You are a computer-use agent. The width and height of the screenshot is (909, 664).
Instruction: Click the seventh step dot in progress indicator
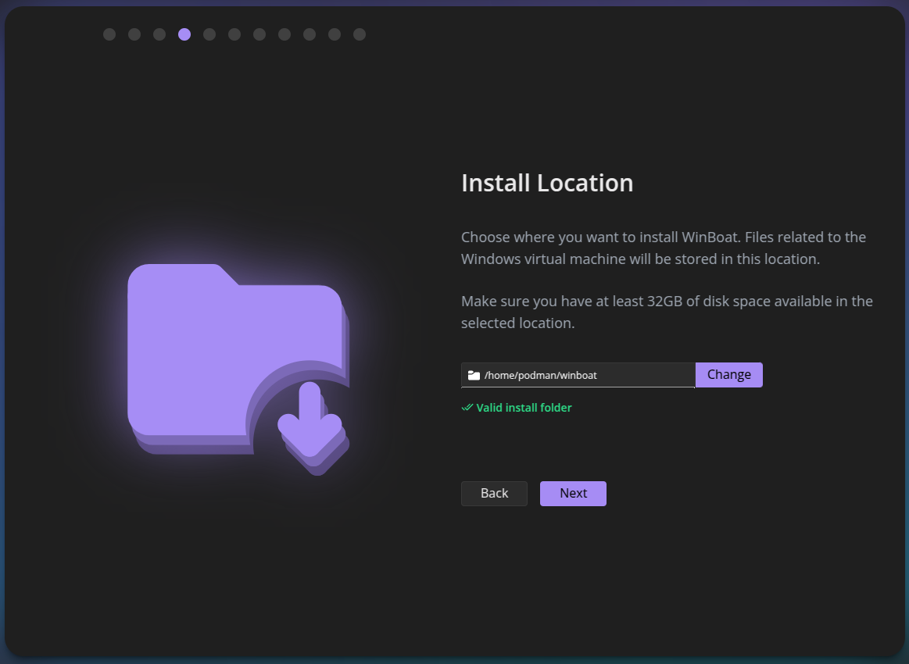coord(259,34)
